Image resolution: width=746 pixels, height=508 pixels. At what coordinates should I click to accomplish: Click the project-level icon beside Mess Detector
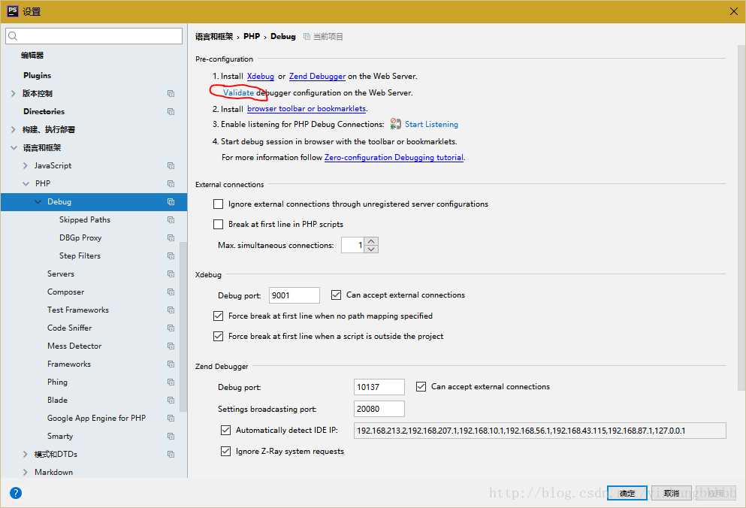coord(171,346)
